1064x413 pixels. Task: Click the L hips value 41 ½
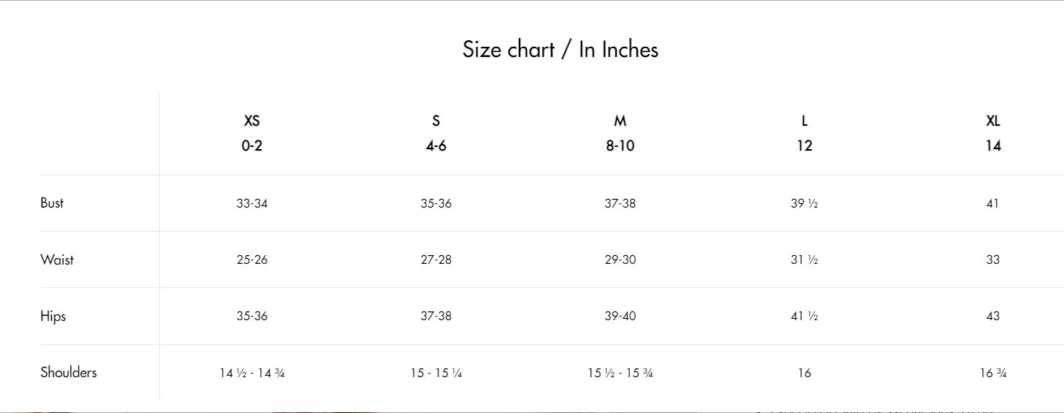coord(805,316)
